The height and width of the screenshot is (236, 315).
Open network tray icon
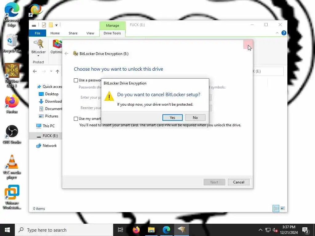[268, 230]
